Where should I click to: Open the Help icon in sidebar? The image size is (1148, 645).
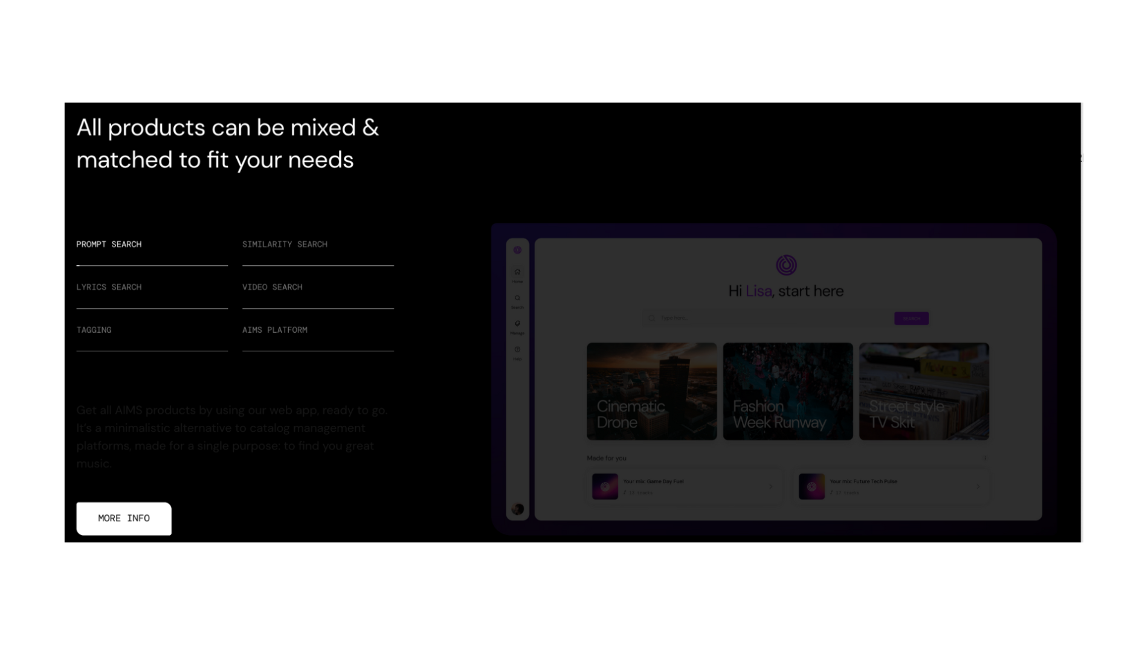pyautogui.click(x=517, y=350)
